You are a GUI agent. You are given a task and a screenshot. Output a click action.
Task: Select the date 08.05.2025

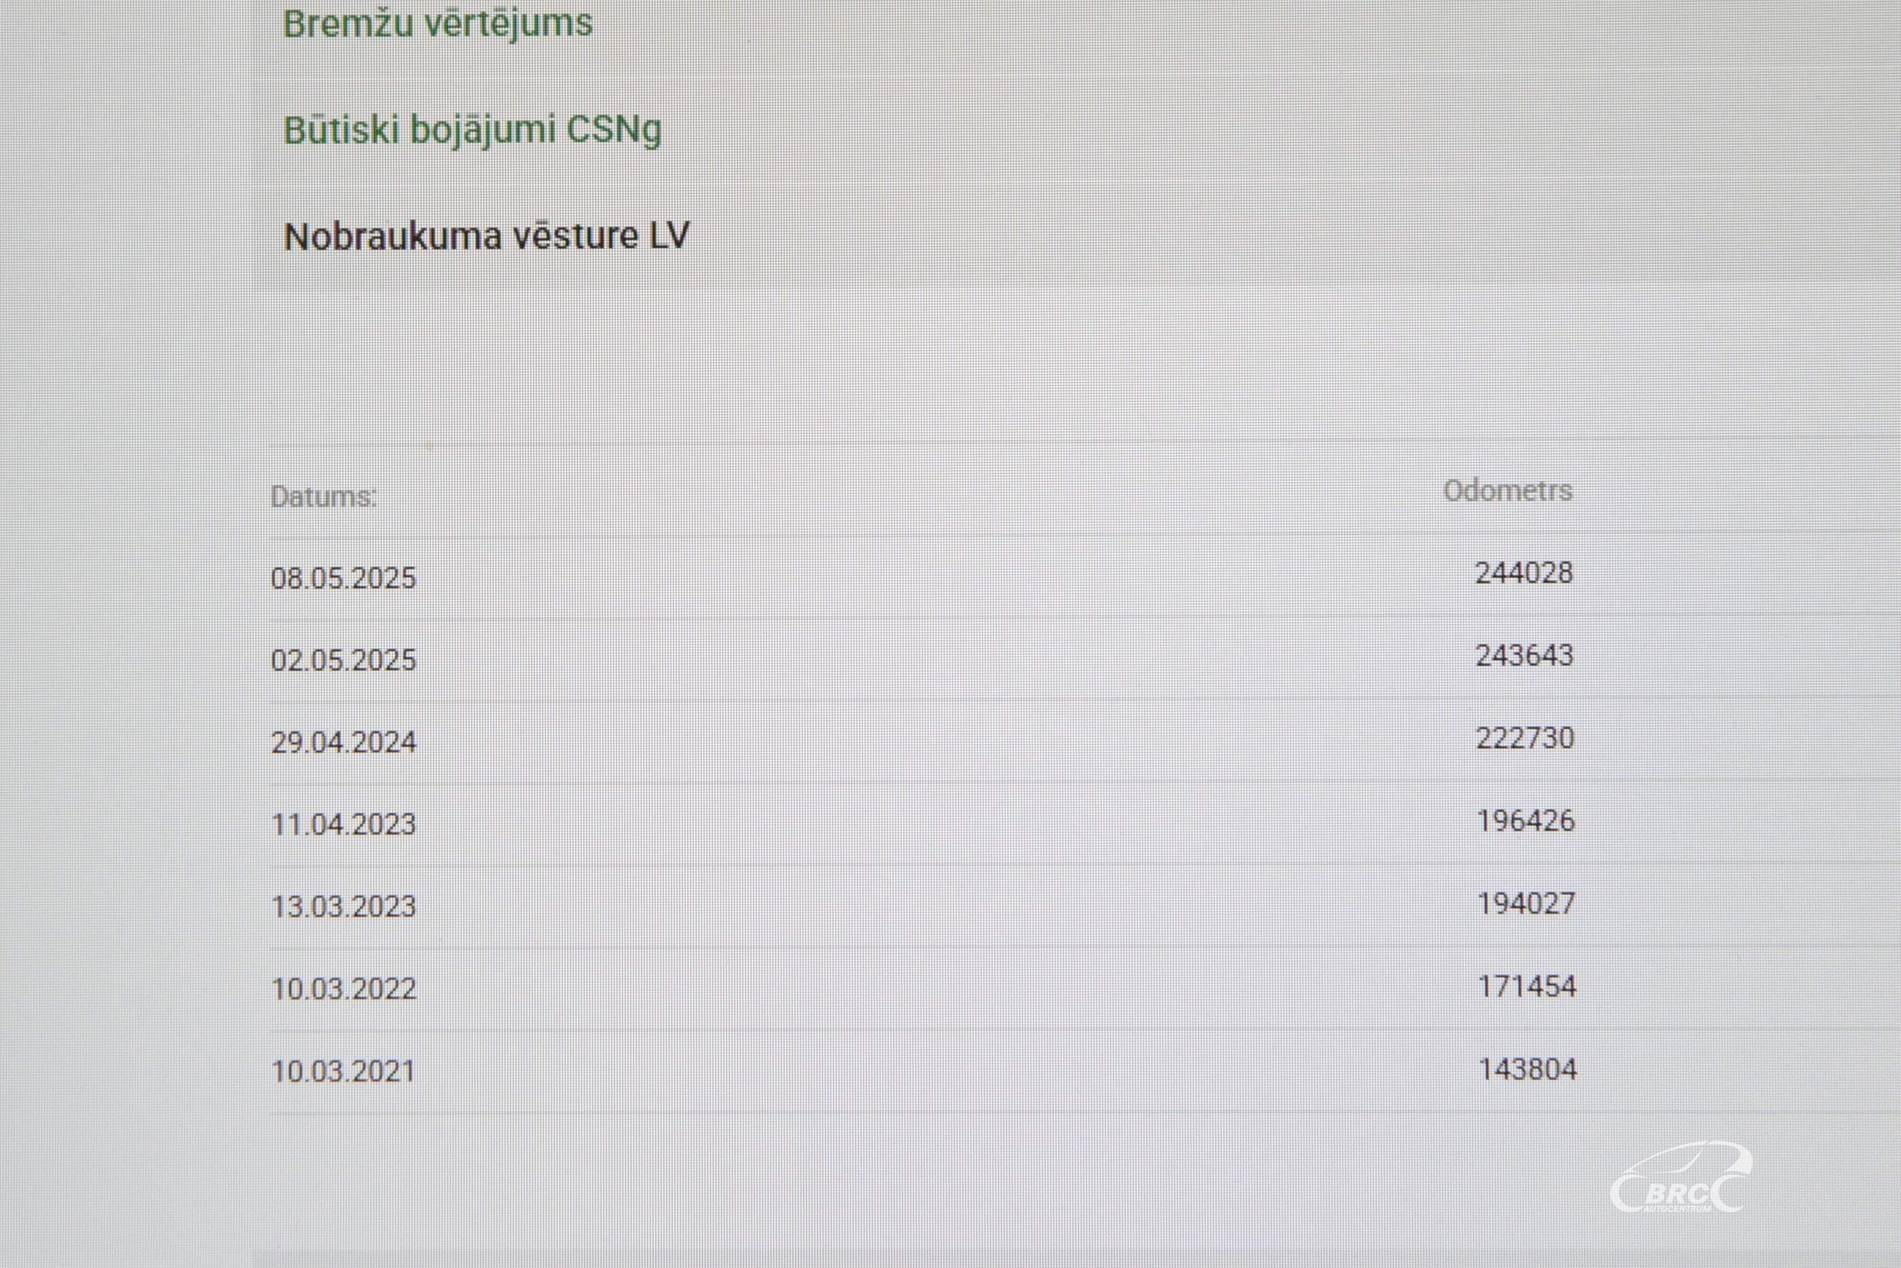coord(344,578)
